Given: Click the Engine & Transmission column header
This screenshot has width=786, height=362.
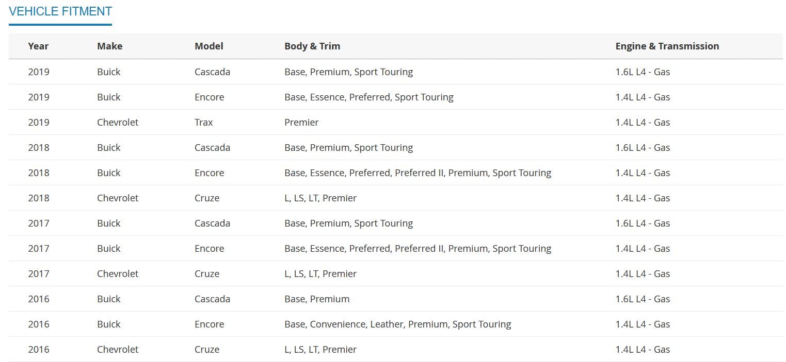Looking at the screenshot, I should coord(667,46).
